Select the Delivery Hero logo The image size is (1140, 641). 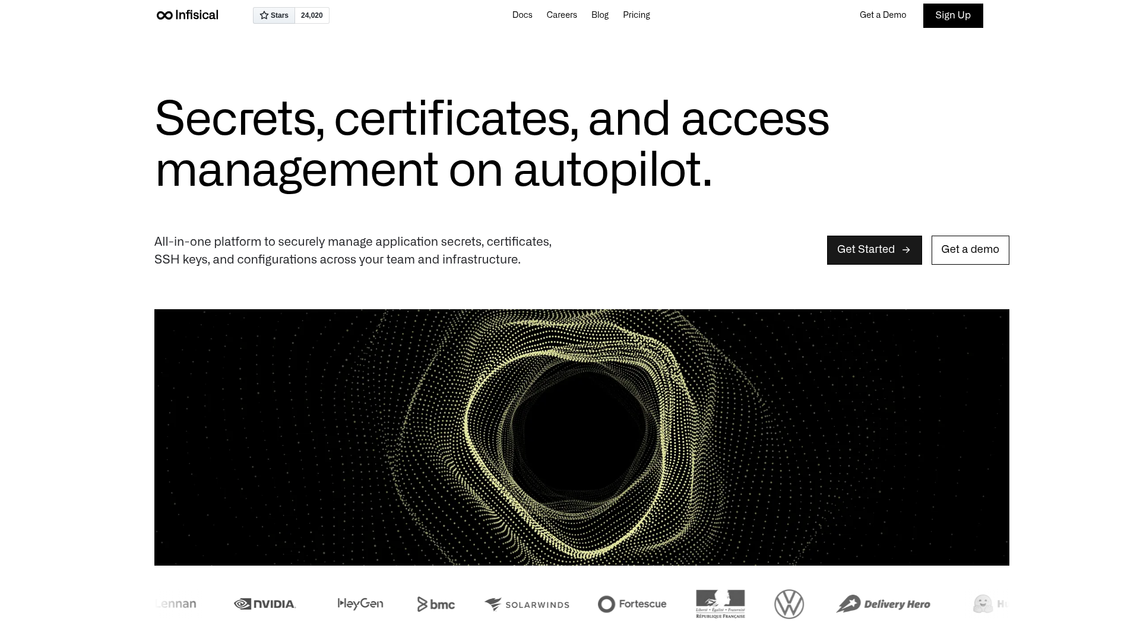883,604
